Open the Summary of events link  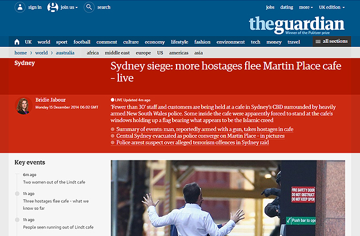pyautogui.click(x=205, y=129)
